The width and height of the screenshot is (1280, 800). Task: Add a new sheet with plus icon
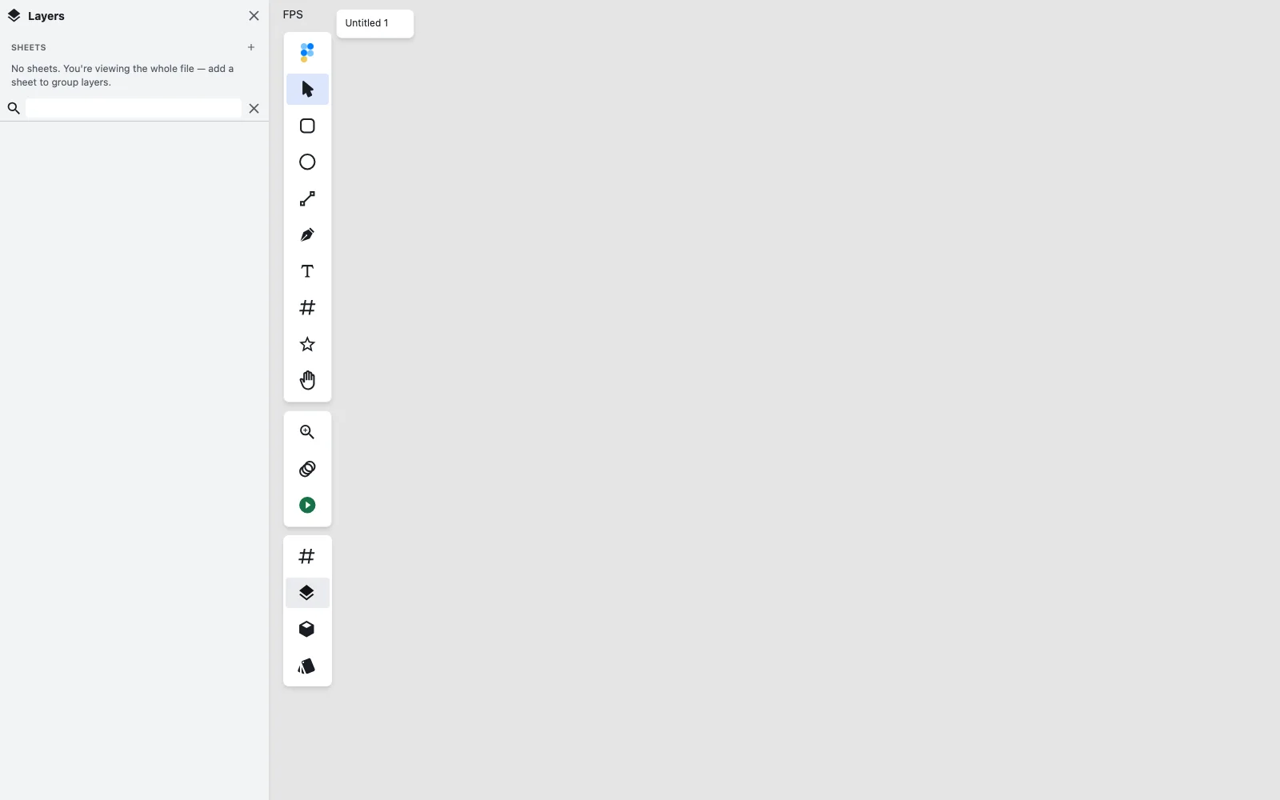(251, 47)
